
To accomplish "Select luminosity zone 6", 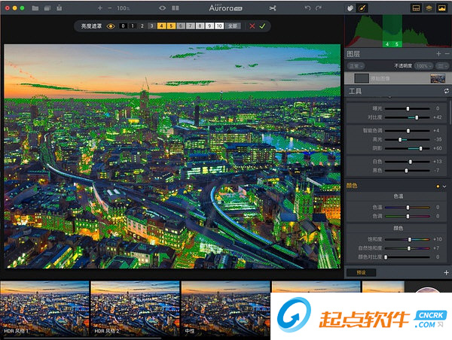I will point(181,26).
